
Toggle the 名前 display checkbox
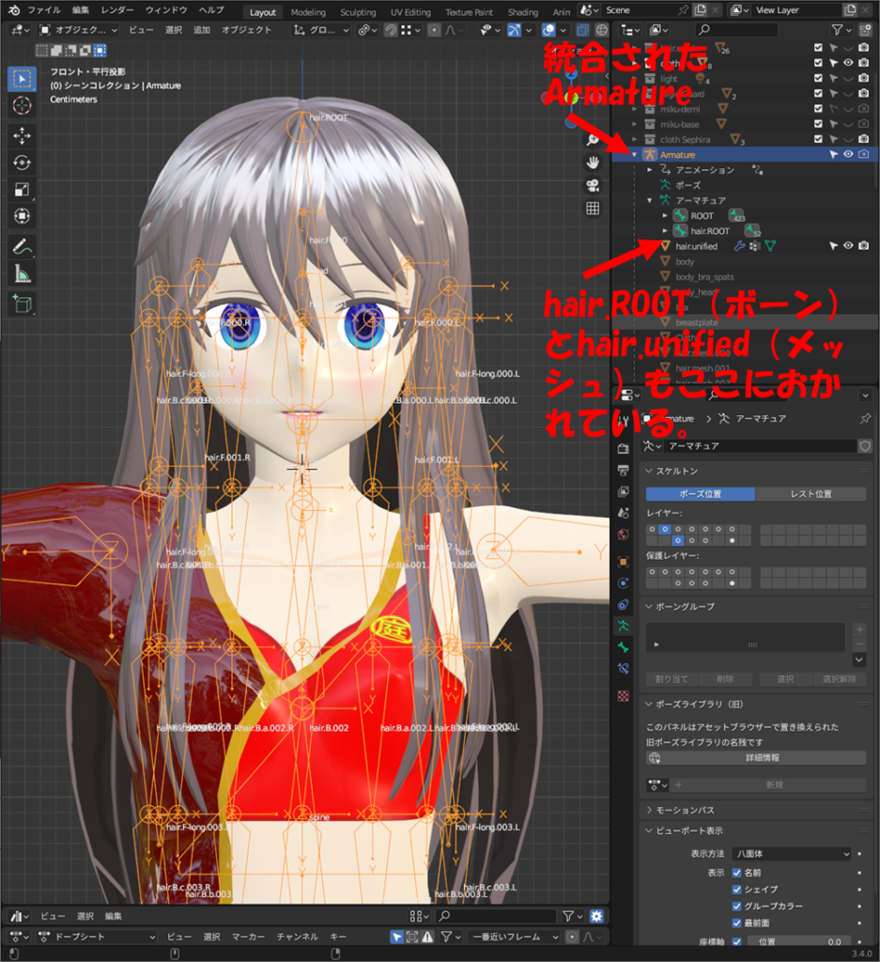tap(736, 873)
